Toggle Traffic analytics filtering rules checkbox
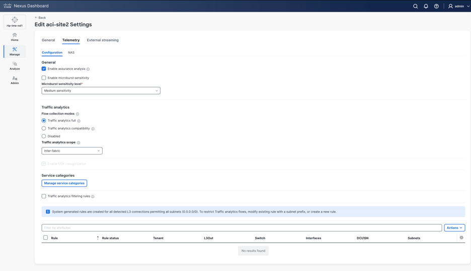This screenshot has width=471, height=271. [44, 196]
